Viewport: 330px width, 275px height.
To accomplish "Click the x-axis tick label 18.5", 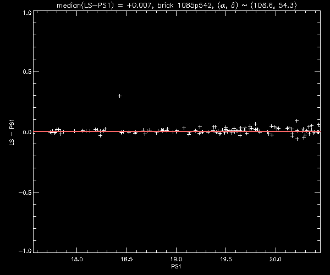I will click(x=127, y=259).
